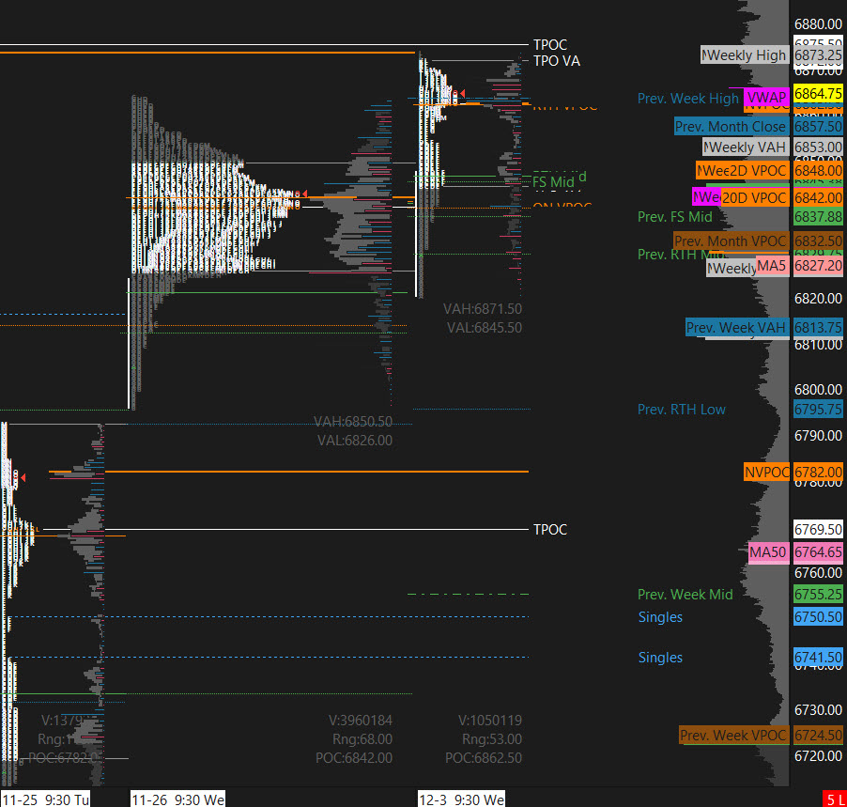Click the Weekly High level label
Screen dimensions: 847x807
745,55
